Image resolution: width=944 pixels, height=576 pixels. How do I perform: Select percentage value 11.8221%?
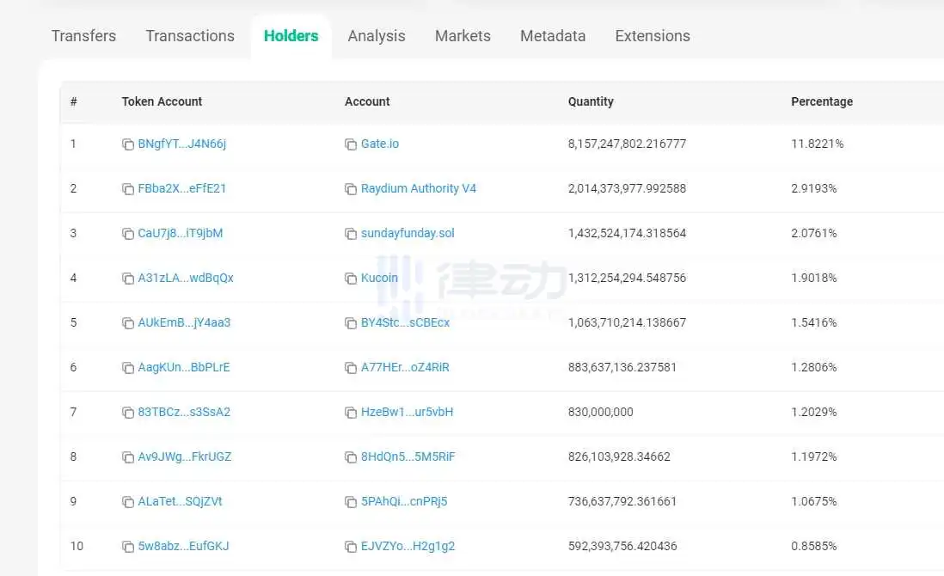click(x=817, y=144)
